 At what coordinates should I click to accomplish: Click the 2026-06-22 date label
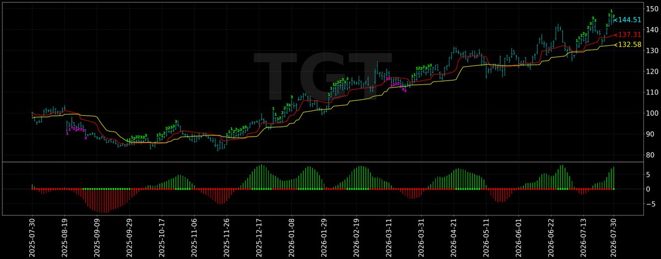click(551, 236)
